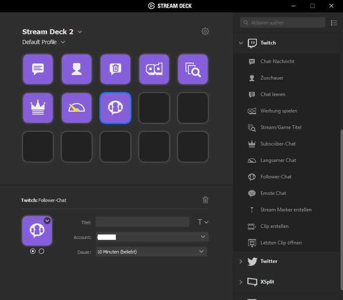Choose the Langsamer Chat action label

278,160
